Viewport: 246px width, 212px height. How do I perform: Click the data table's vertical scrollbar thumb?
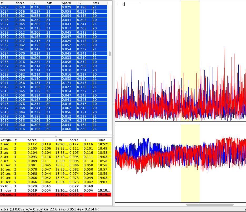click(110, 54)
